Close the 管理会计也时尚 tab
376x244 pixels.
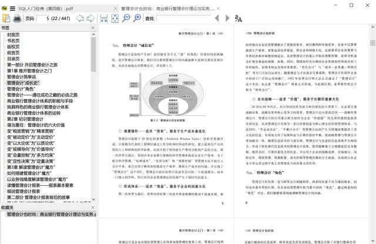point(218,9)
